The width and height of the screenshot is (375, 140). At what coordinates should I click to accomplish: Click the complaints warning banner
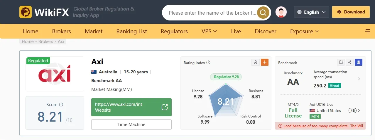[x=320, y=126]
